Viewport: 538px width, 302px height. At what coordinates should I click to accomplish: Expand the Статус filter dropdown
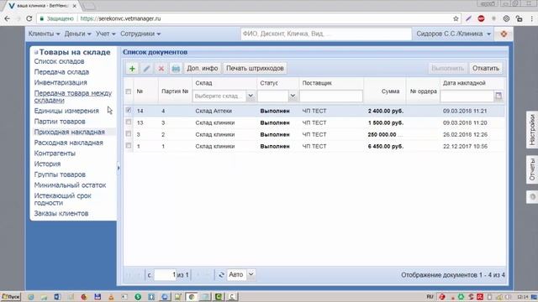293,96
